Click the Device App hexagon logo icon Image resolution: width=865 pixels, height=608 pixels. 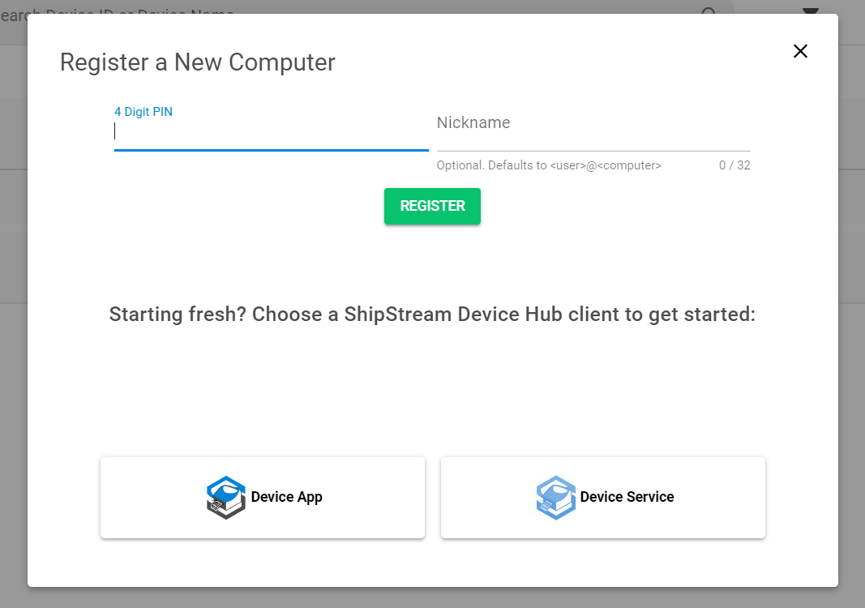point(226,497)
